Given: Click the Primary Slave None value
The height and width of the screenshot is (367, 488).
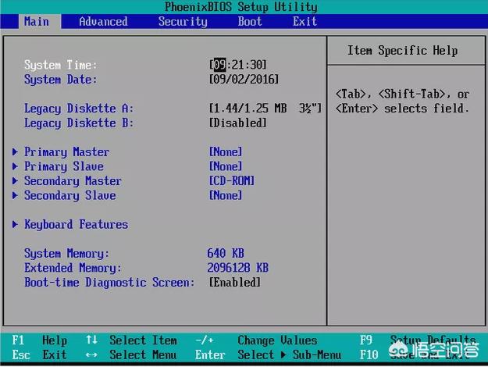Looking at the screenshot, I should (226, 166).
